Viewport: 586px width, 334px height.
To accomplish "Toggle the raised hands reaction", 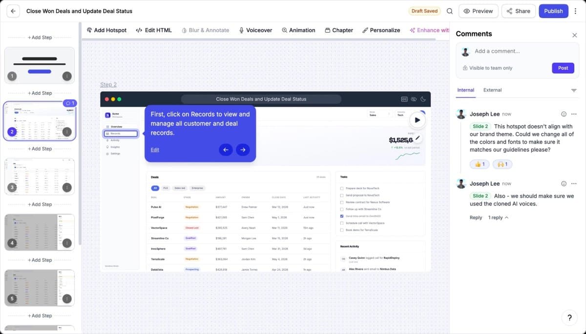I will (x=502, y=164).
